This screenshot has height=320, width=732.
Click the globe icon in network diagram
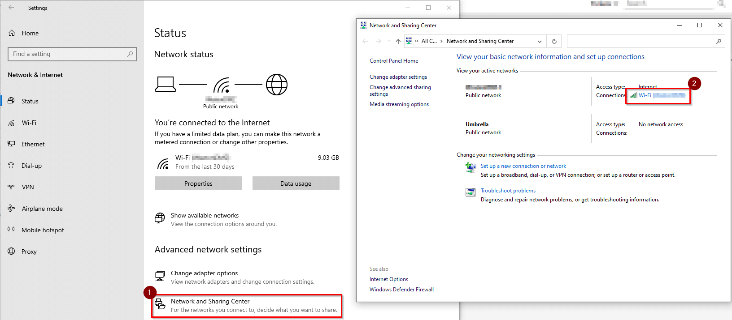(277, 85)
